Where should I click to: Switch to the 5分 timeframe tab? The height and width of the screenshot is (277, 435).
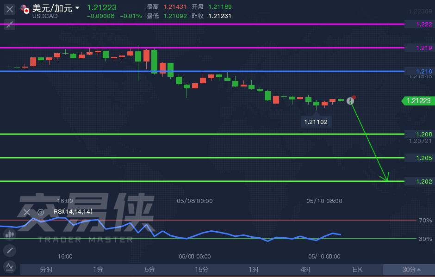150,270
